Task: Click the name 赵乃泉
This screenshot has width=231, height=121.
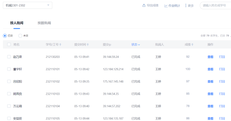Action: 18,57
